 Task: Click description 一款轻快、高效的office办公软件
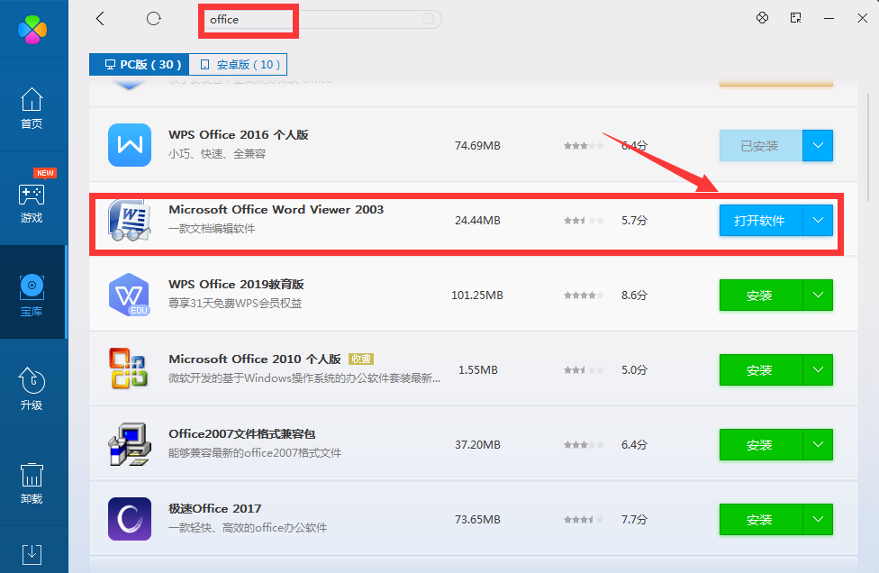(x=247, y=528)
